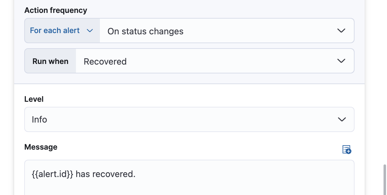This screenshot has height=195, width=387.
Task: Click the chevron on the status changes selector
Action: point(341,31)
